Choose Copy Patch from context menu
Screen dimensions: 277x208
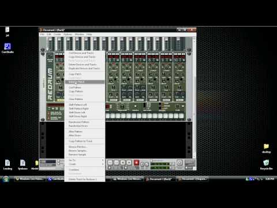85,74
